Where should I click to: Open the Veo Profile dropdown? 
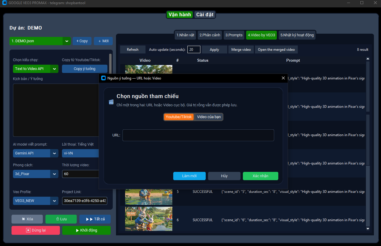(x=54, y=201)
